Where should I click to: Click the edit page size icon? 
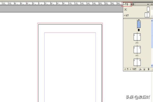140,69
